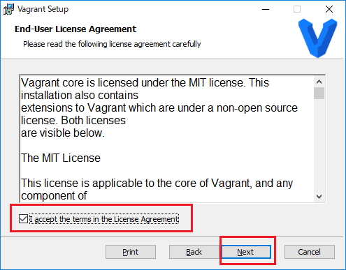Click the blue Vagrant V logo
Viewport: 346px width, 270px height.
click(318, 38)
